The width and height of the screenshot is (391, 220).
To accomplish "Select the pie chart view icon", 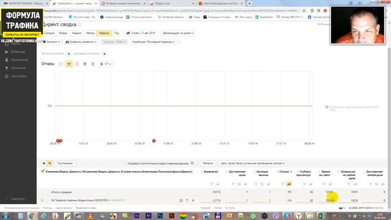I will 61,64.
